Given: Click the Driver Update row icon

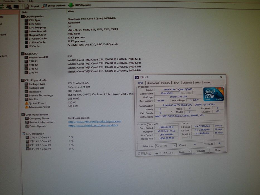Looking at the screenshot, I should point(27,126).
